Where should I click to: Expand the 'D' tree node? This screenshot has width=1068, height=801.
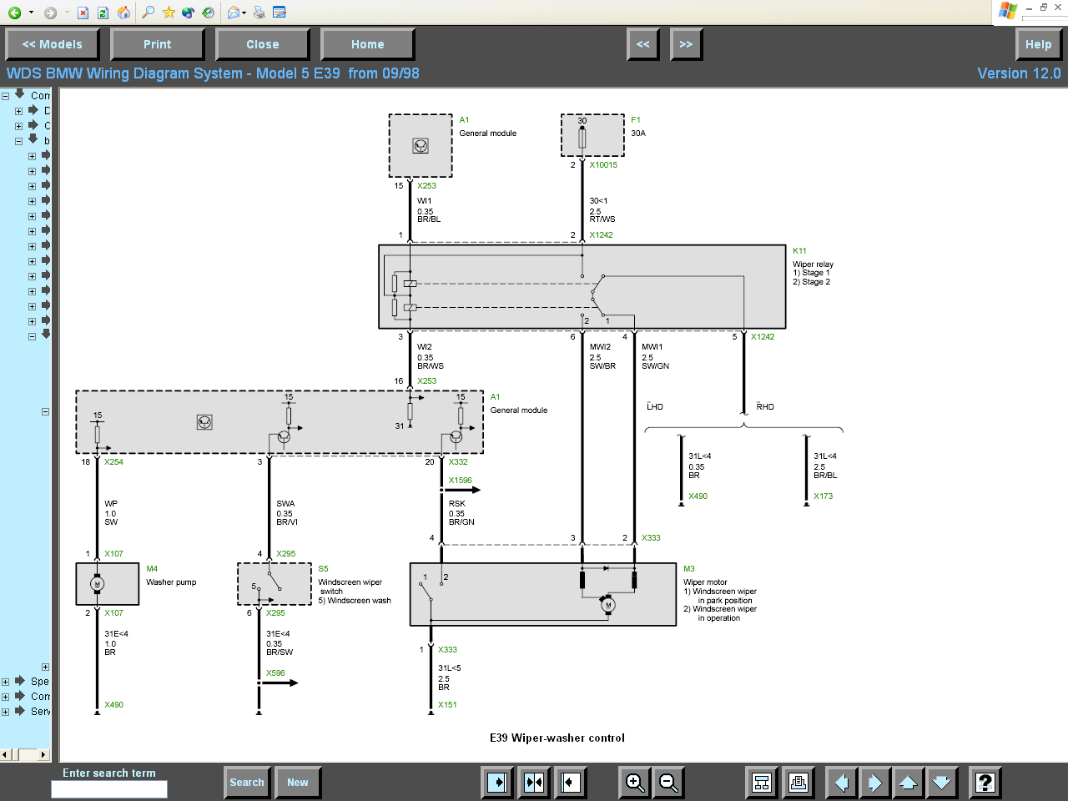coord(18,111)
